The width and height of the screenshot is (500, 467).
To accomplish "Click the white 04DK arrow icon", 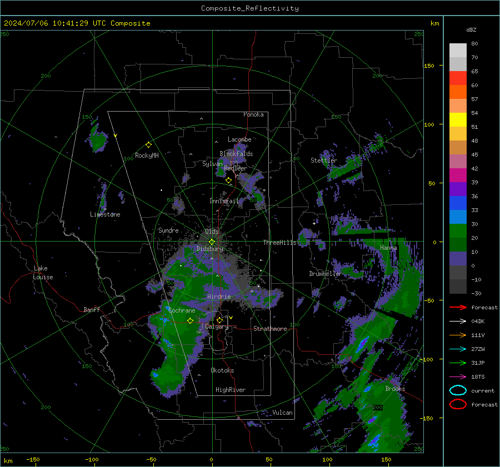I will click(x=458, y=321).
